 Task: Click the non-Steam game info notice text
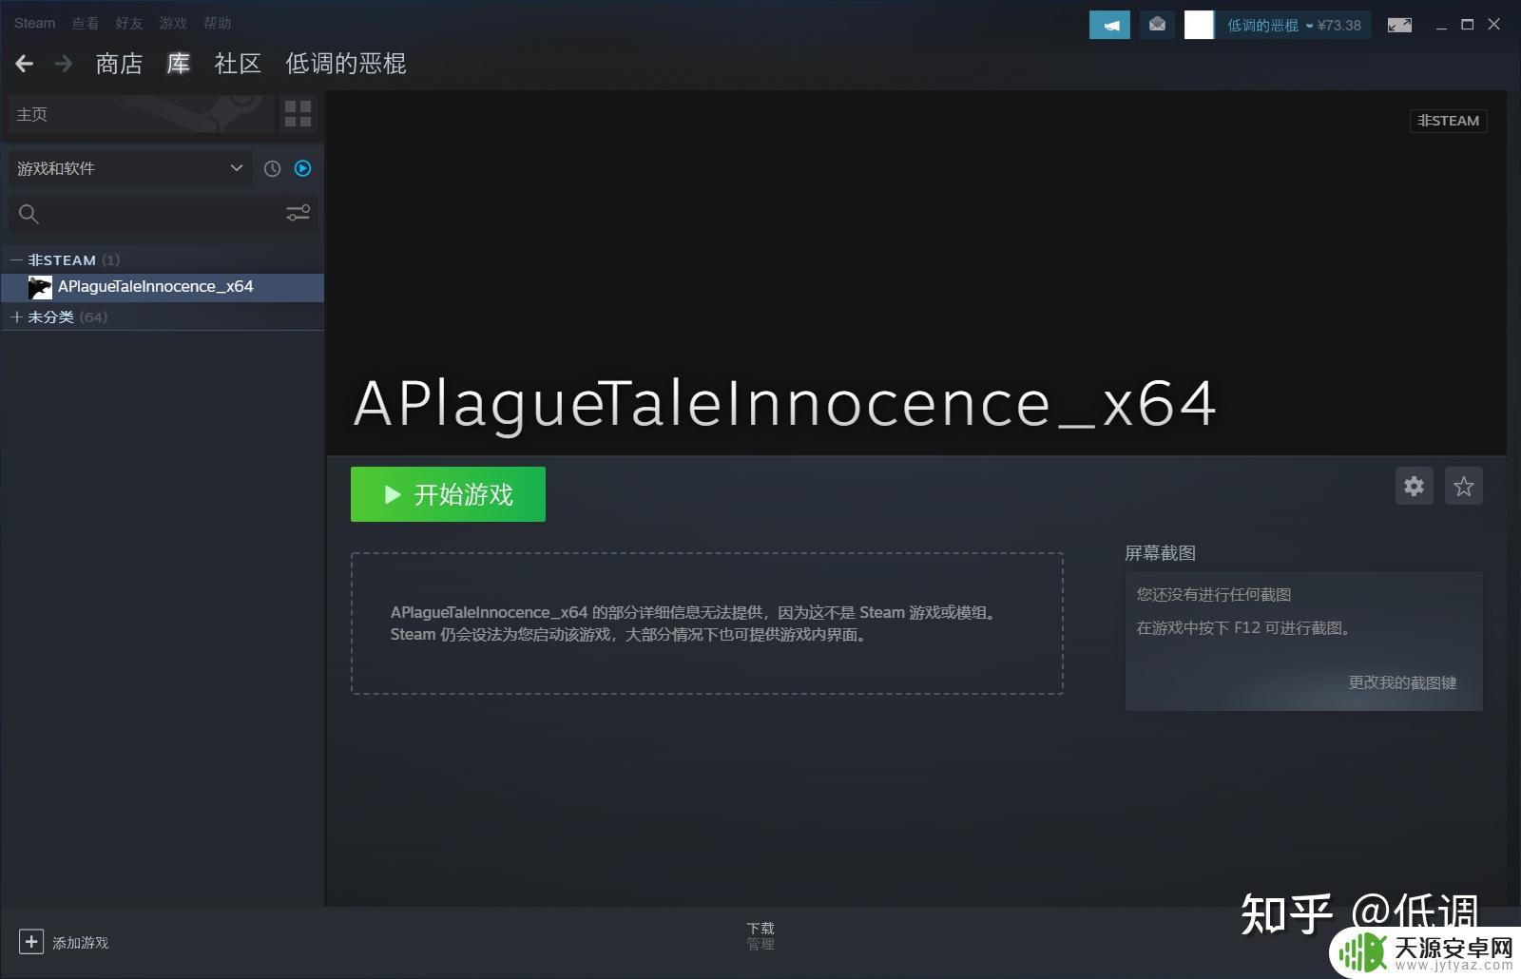tap(696, 624)
